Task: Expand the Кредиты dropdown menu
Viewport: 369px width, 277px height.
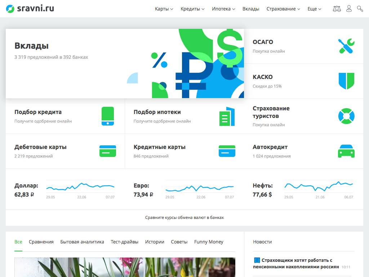Action: pos(192,9)
